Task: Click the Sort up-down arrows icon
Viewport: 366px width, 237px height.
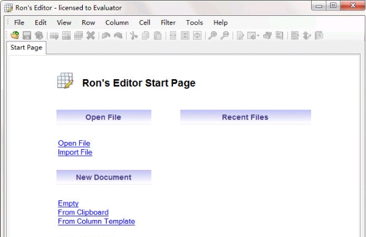Action: pos(307,35)
